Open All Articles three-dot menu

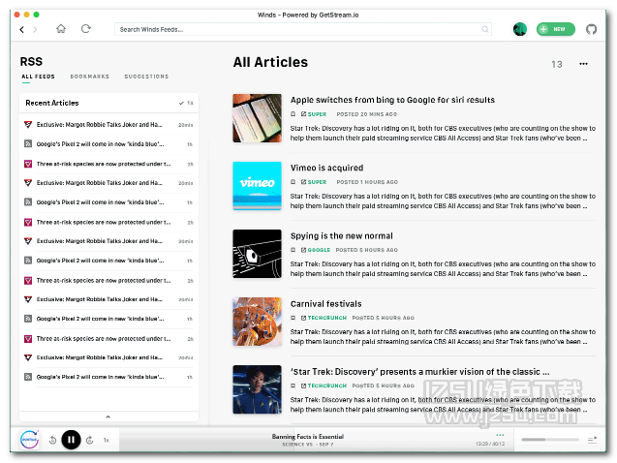pos(583,64)
